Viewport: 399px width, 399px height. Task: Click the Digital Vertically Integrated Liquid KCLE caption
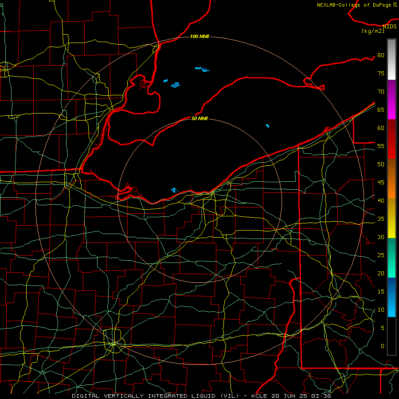click(201, 396)
